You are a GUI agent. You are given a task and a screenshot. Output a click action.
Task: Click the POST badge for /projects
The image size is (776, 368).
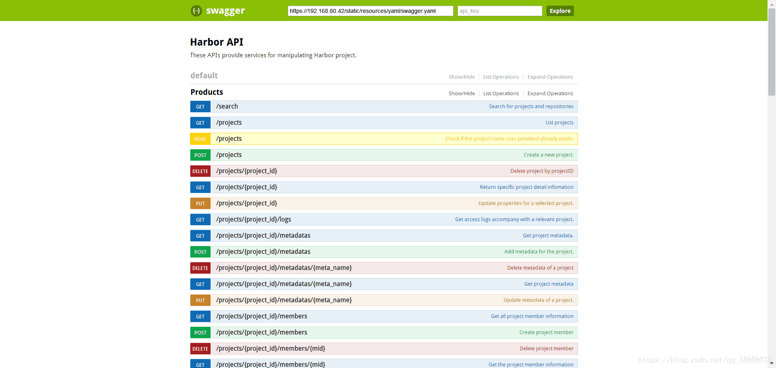pos(200,155)
